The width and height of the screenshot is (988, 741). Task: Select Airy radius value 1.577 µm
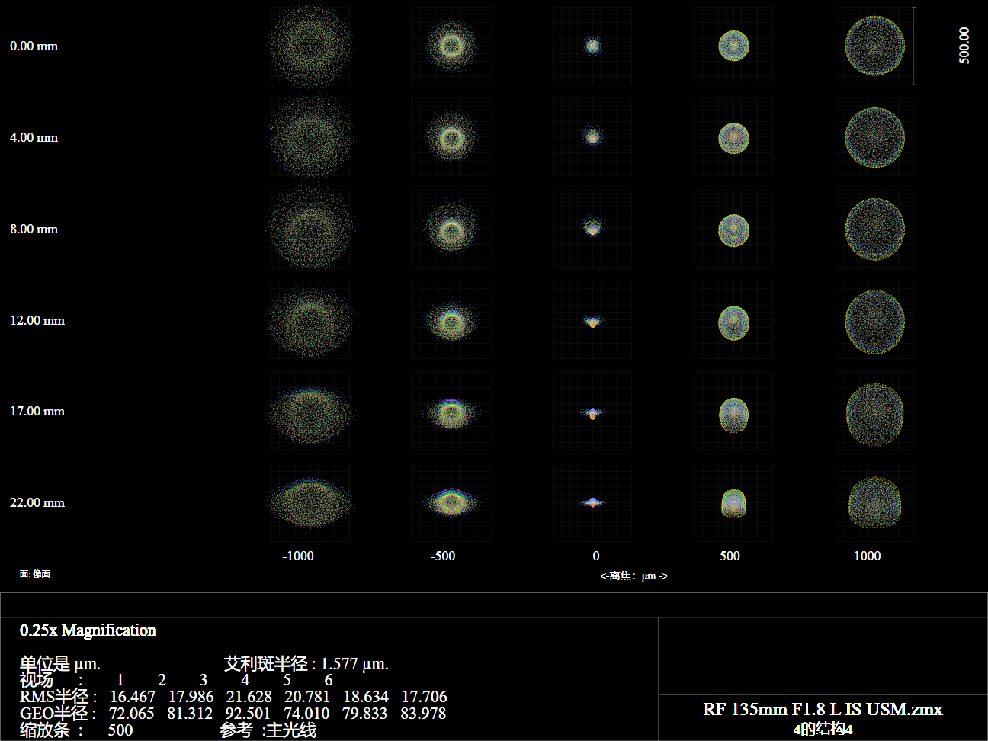(354, 663)
